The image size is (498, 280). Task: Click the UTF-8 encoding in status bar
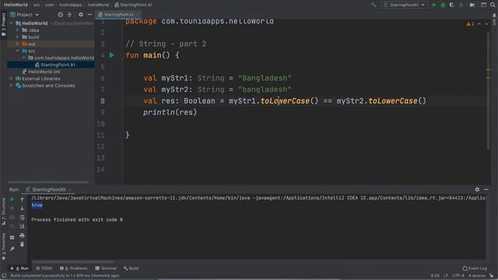(x=458, y=275)
